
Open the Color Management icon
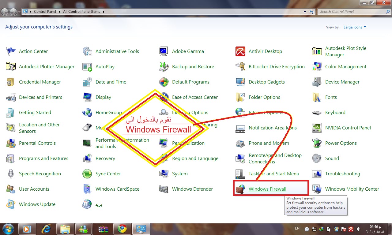317,67
